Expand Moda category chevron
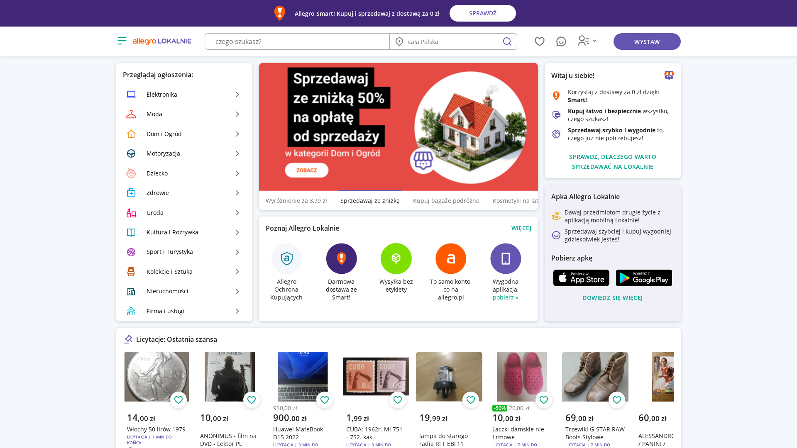The width and height of the screenshot is (797, 448). coord(237,114)
